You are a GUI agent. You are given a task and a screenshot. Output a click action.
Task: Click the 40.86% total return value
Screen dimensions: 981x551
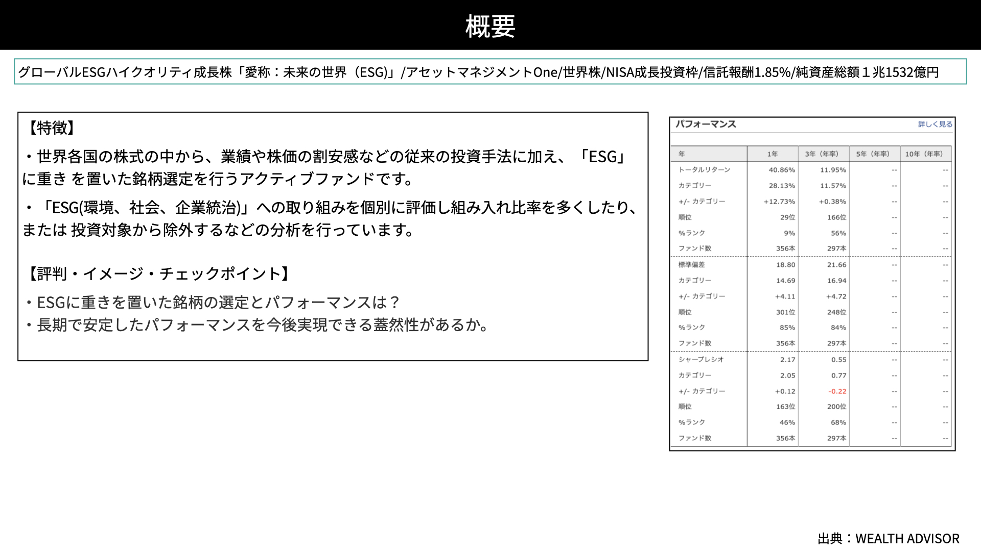tap(782, 170)
